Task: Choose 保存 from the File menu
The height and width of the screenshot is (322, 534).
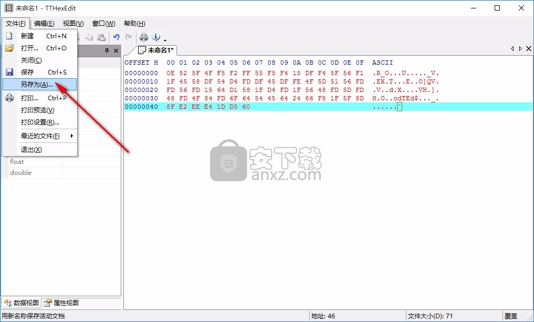Action: click(x=40, y=72)
